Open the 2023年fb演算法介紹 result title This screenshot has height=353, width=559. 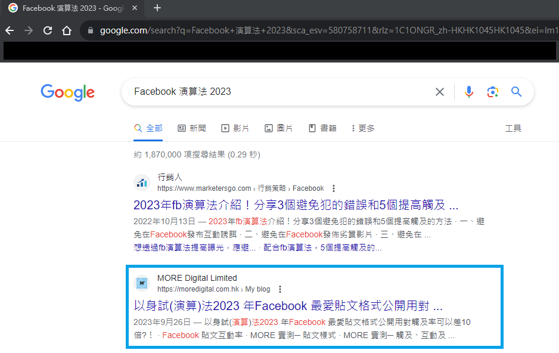click(x=296, y=205)
